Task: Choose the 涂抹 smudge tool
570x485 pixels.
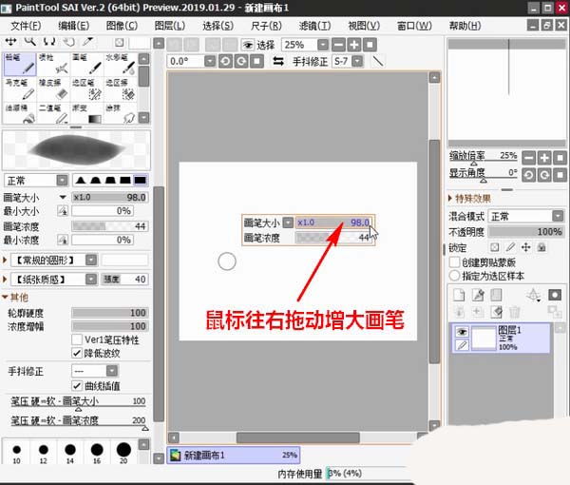Action: click(121, 113)
